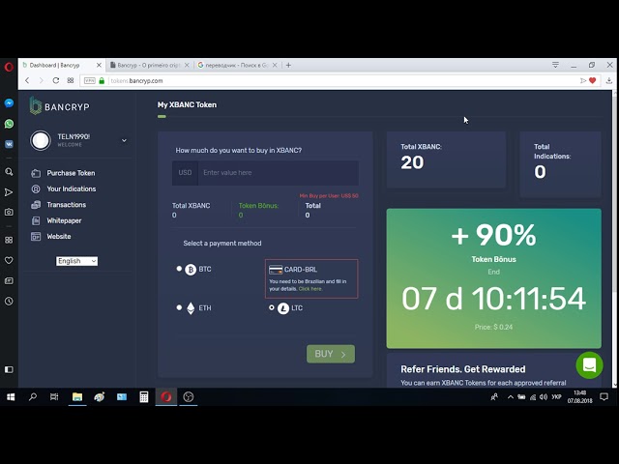Open Speed Dial grid in sidebar

9,240
